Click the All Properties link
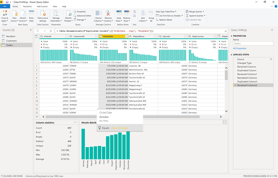Screen dimensions: 278x178 point(240,48)
